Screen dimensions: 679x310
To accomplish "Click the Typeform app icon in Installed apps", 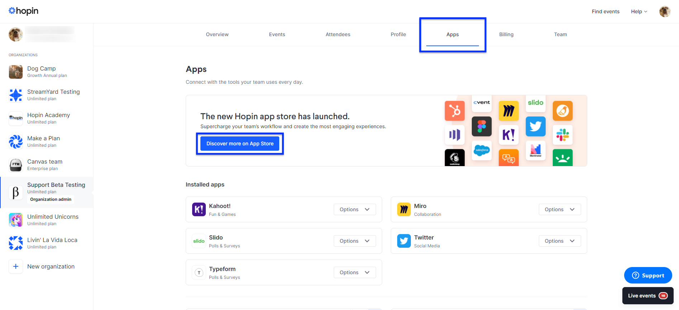I will (x=199, y=272).
